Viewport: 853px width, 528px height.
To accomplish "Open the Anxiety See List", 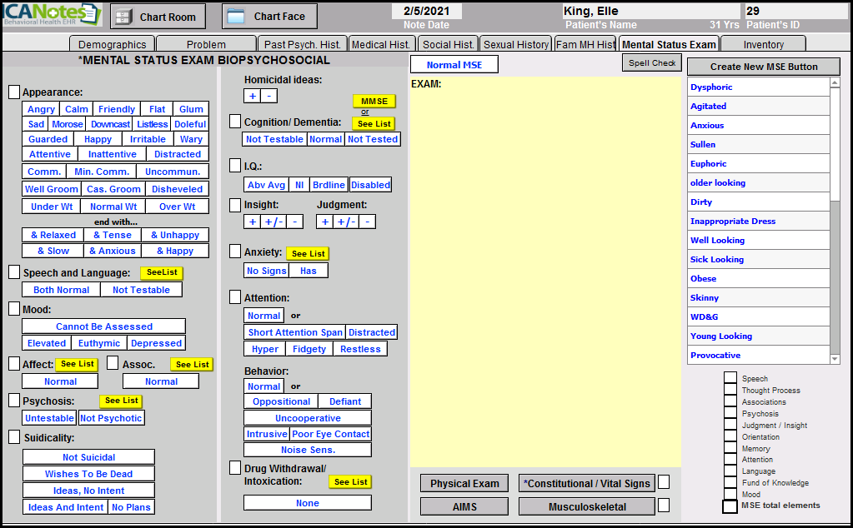I will point(308,253).
